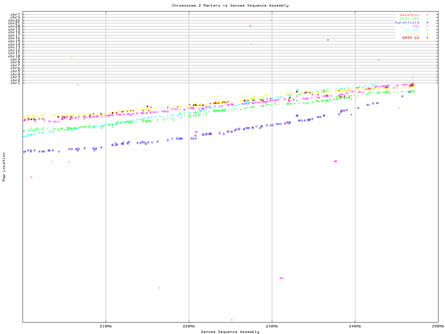Click the Genome Sequence Assembly x-axis title

pos(230,332)
